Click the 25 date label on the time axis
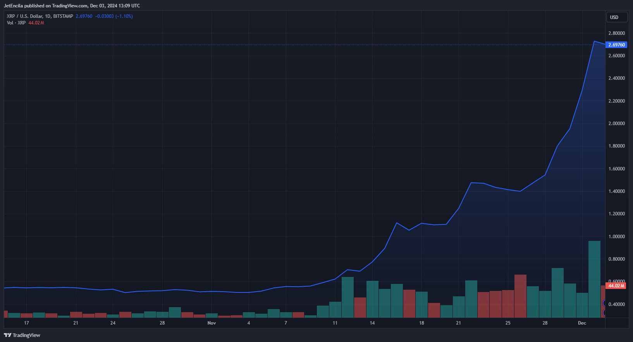Viewport: 633px width, 342px height. pyautogui.click(x=508, y=323)
